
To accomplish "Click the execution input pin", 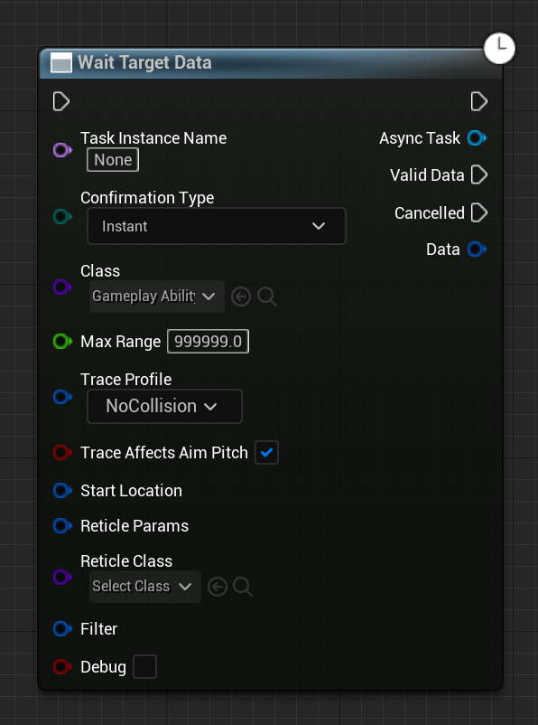I will click(61, 101).
